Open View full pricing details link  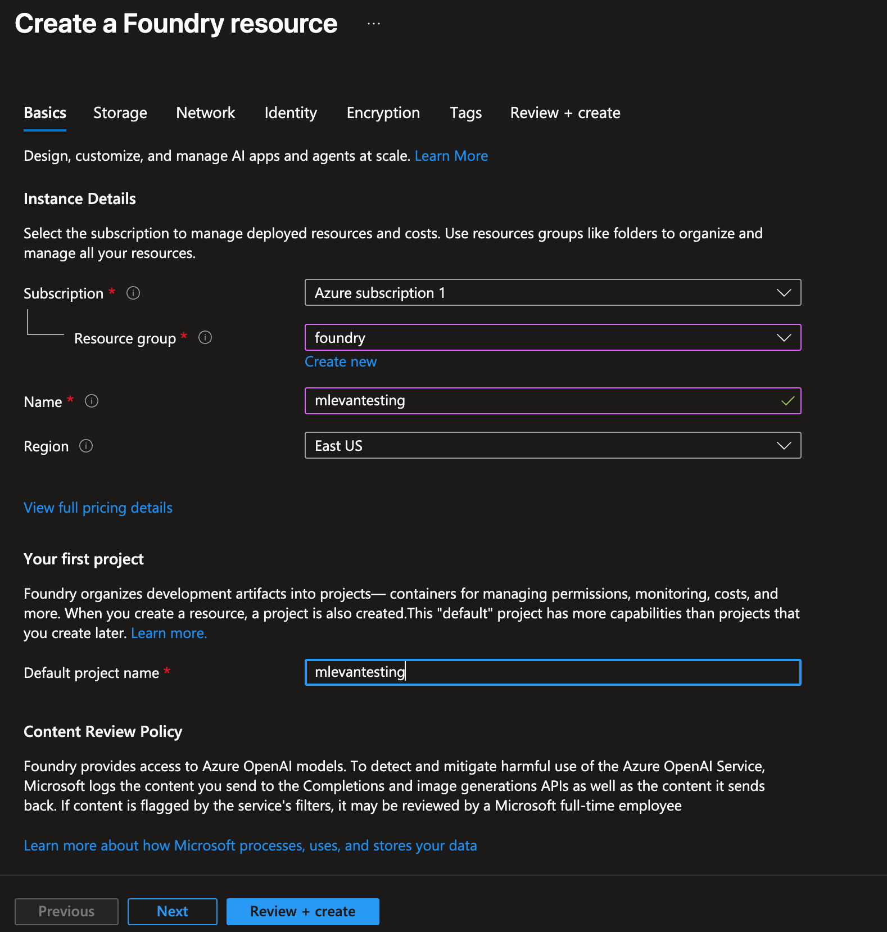98,508
